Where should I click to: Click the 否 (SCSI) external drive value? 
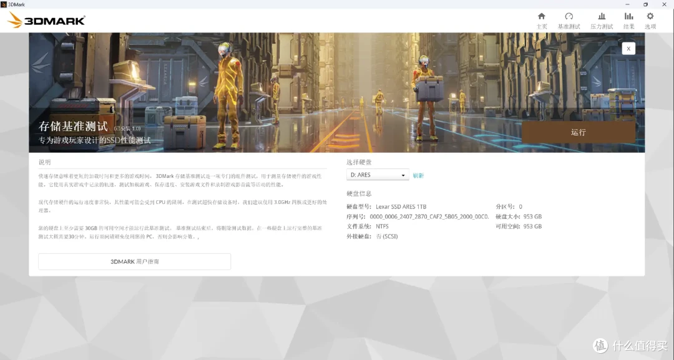[387, 236]
